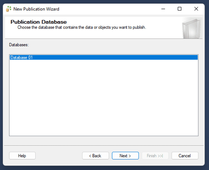Go back to the previous wizard page
This screenshot has height=170, width=209.
tap(95, 155)
